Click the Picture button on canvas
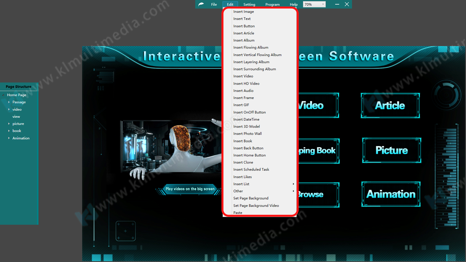The width and height of the screenshot is (466, 262). tap(391, 150)
